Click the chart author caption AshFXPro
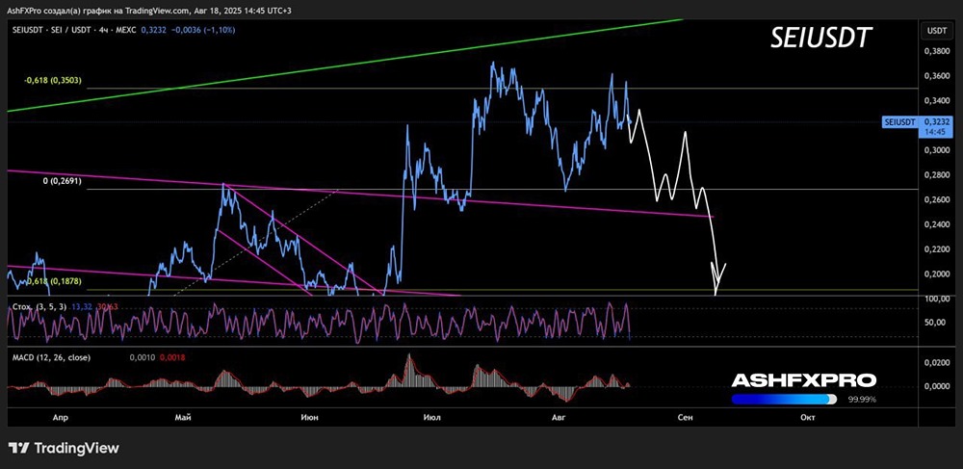 coord(25,11)
